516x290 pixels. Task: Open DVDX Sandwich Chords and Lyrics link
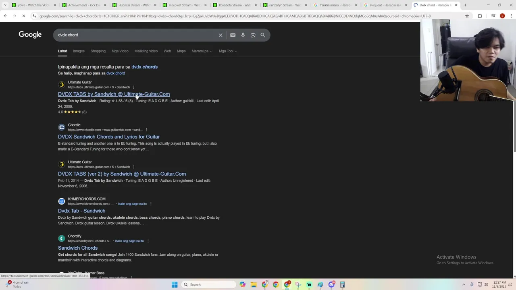click(x=109, y=137)
